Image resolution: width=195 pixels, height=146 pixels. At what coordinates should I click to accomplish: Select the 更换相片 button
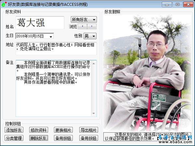point(63,130)
